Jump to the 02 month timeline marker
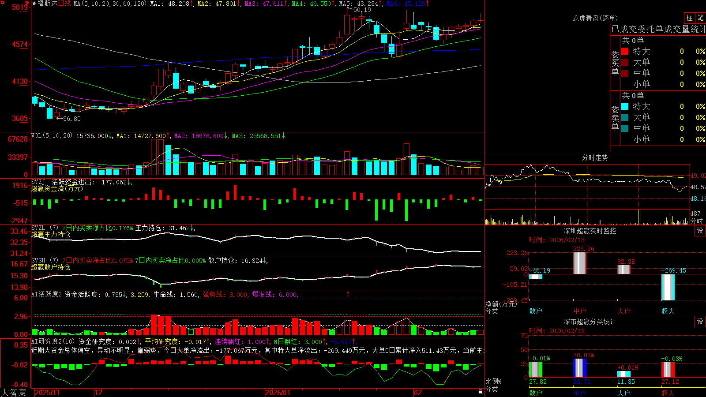Image resolution: width=706 pixels, height=397 pixels. 418,393
